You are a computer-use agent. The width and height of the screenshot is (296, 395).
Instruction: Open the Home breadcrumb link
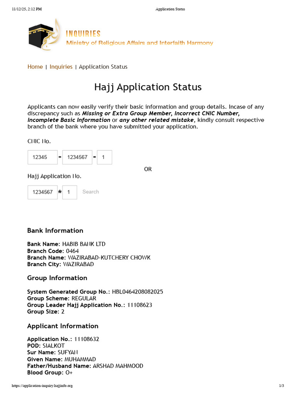35,67
